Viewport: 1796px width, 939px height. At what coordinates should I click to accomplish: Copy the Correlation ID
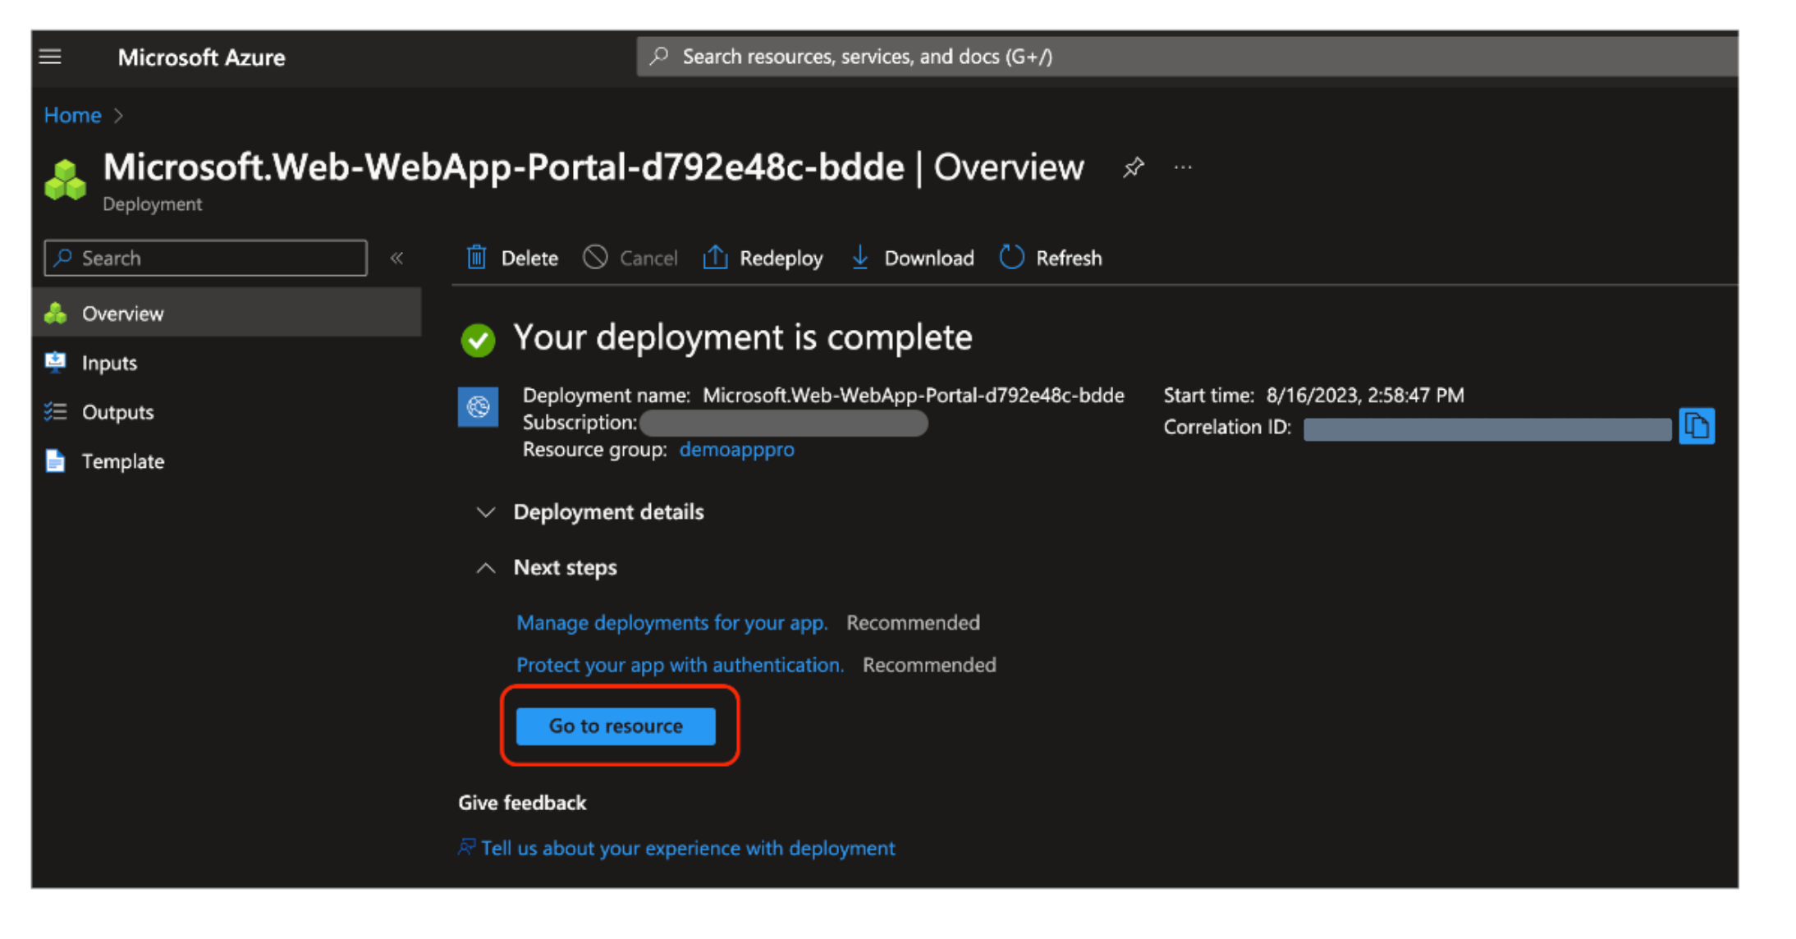click(x=1697, y=425)
